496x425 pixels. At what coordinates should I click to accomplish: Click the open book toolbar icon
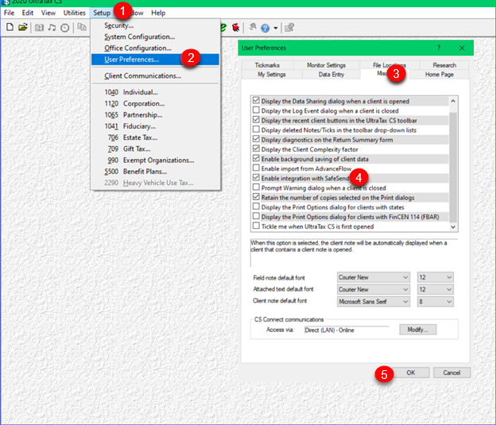[39, 28]
